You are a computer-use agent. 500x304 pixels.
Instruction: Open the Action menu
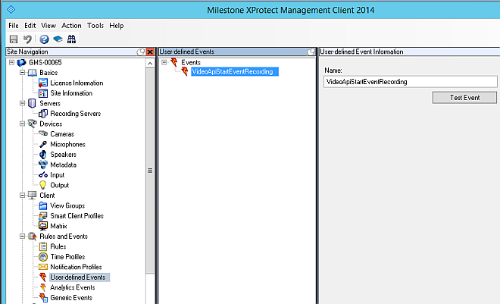pos(72,25)
